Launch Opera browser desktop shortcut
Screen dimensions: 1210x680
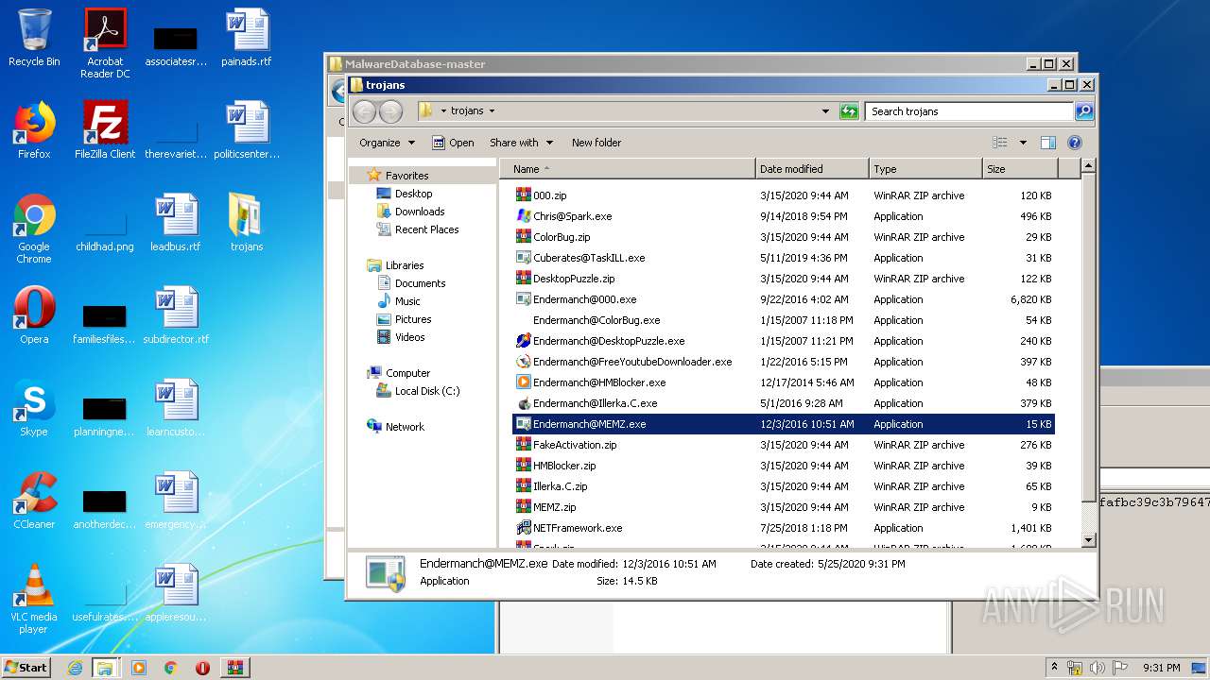point(34,315)
